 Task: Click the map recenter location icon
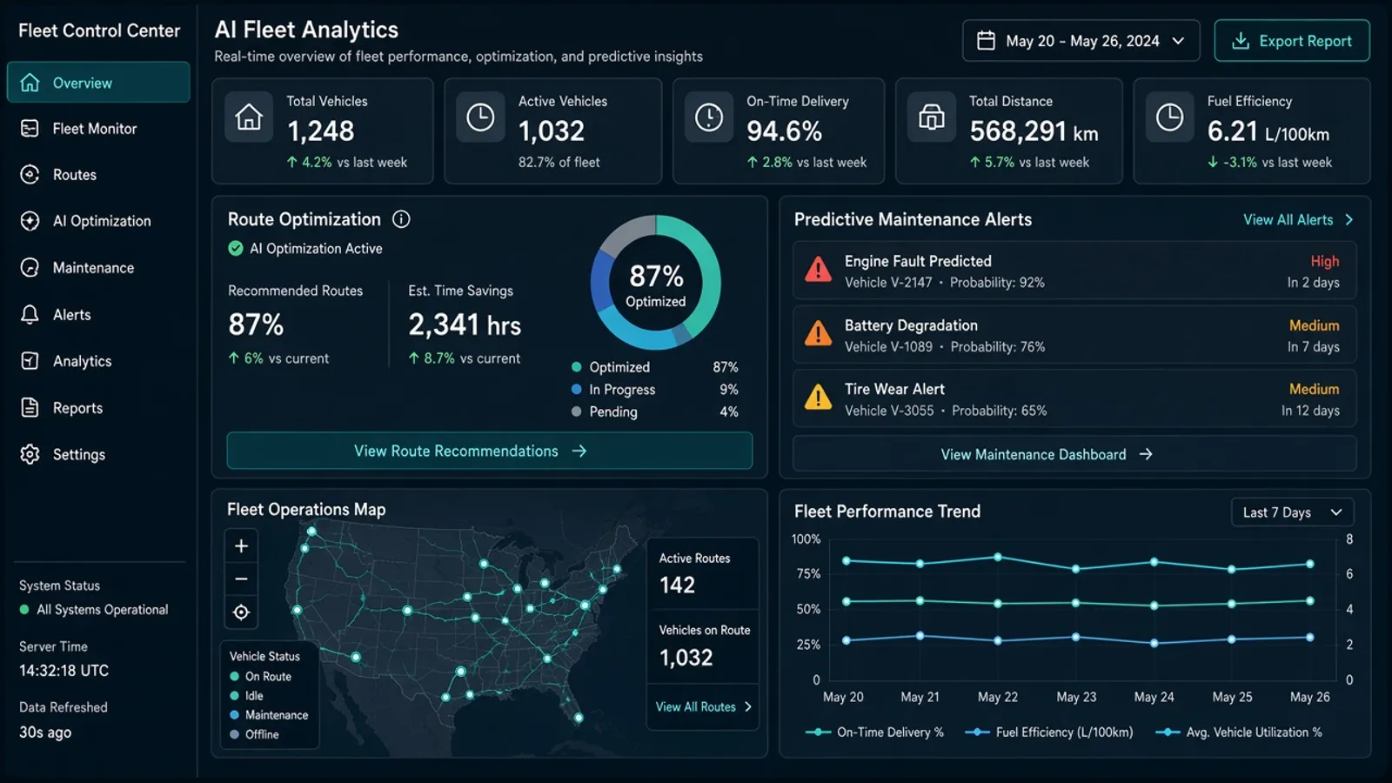click(x=241, y=612)
